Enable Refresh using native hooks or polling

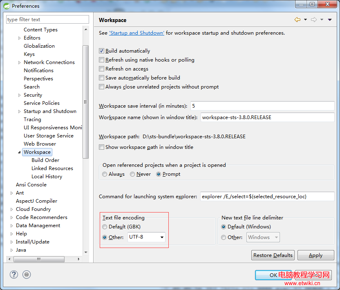[x=101, y=60]
